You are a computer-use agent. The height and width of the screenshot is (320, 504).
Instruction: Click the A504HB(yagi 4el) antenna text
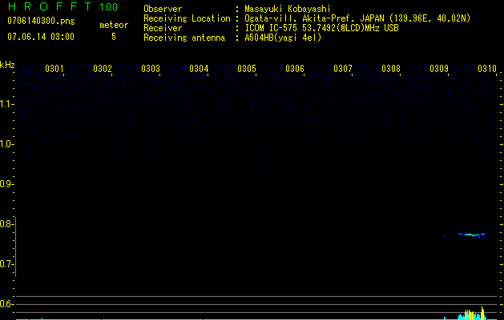tap(283, 38)
